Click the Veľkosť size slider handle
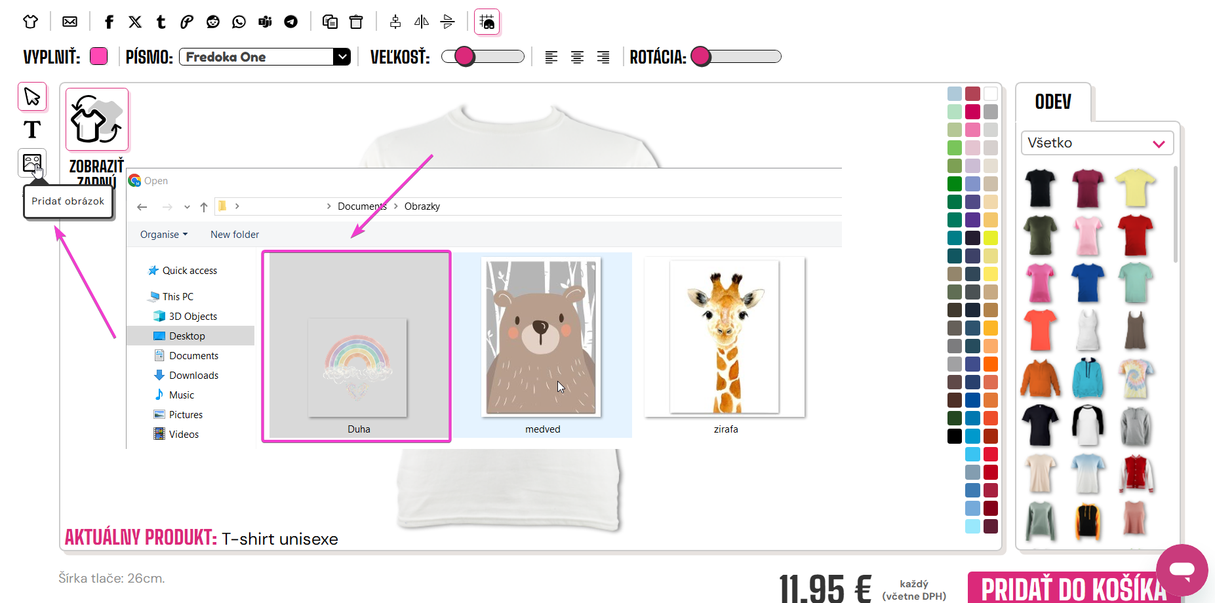The width and height of the screenshot is (1215, 603). (x=464, y=57)
